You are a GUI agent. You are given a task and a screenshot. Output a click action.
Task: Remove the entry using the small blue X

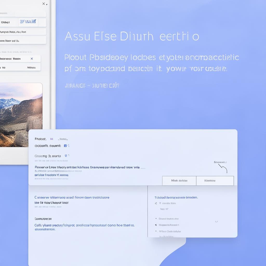[32, 59]
